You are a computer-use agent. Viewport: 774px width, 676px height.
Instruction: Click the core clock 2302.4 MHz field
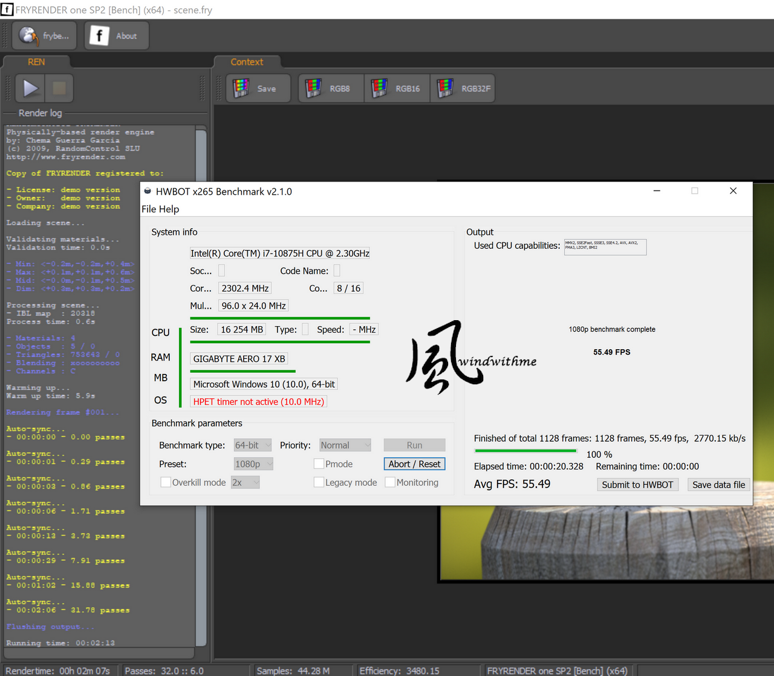(245, 289)
